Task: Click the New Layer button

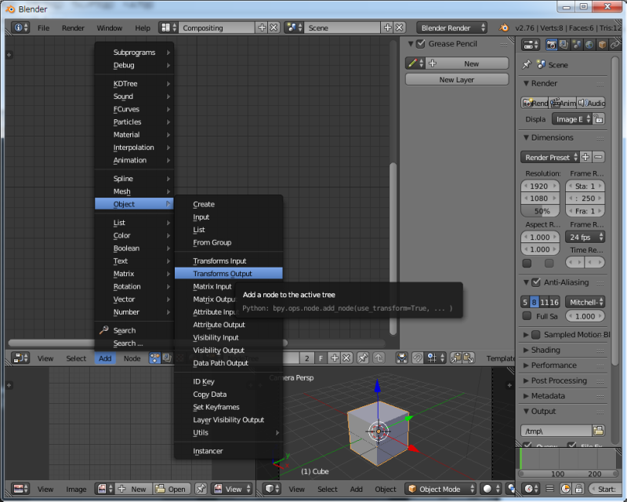Action: pos(457,79)
